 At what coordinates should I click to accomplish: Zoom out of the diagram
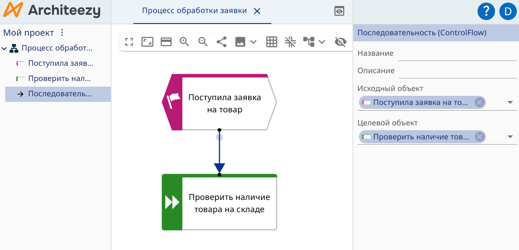tap(203, 42)
